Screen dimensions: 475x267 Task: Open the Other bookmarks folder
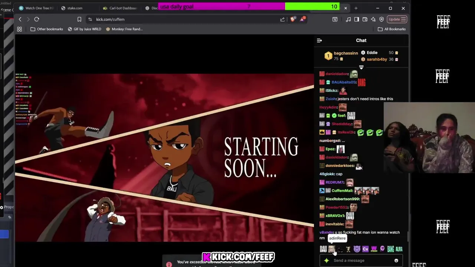(47, 29)
